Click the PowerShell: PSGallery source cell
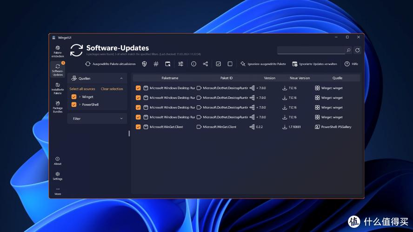Image resolution: width=413 pixels, height=232 pixels. 336,127
